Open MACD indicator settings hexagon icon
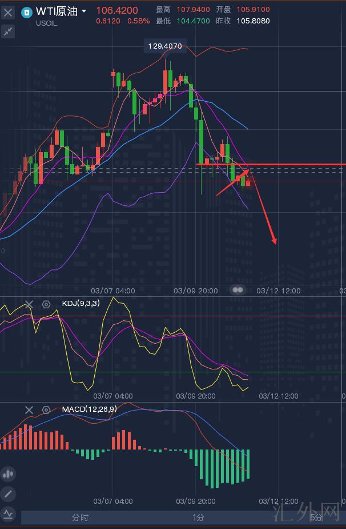Viewport: 346px width, 529px height. point(46,410)
